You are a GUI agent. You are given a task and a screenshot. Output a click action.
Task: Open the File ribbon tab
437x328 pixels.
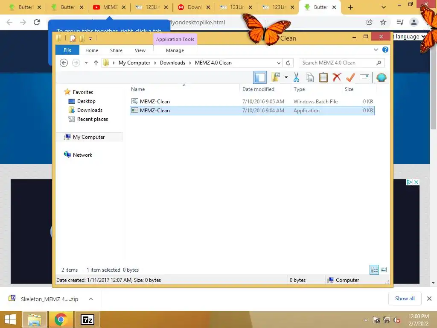[x=67, y=50]
